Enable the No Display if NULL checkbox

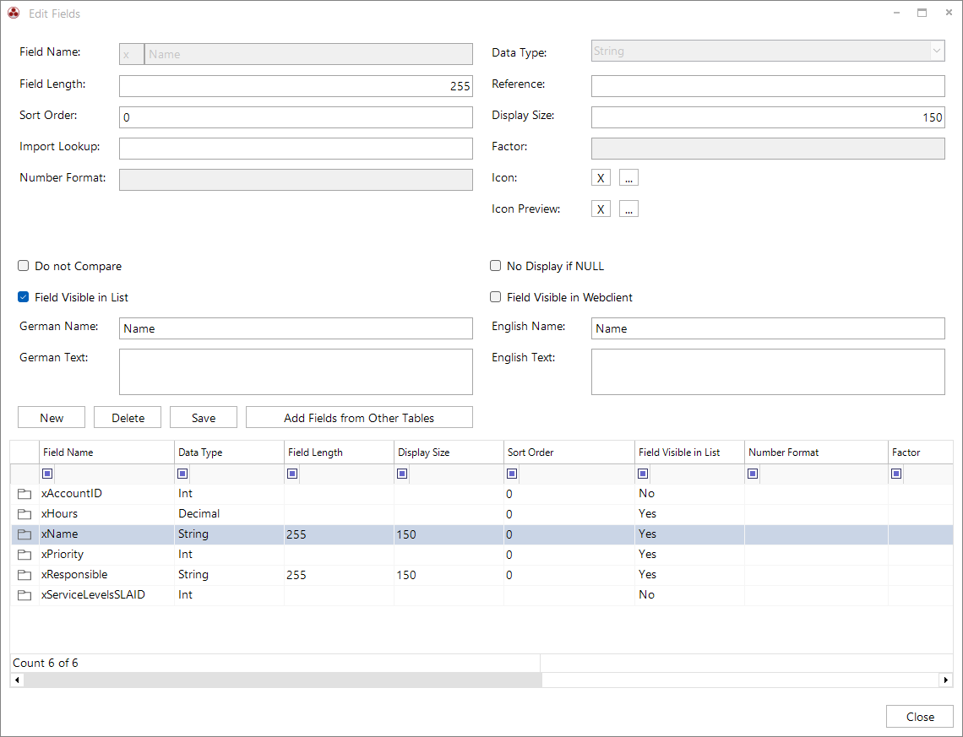(496, 266)
